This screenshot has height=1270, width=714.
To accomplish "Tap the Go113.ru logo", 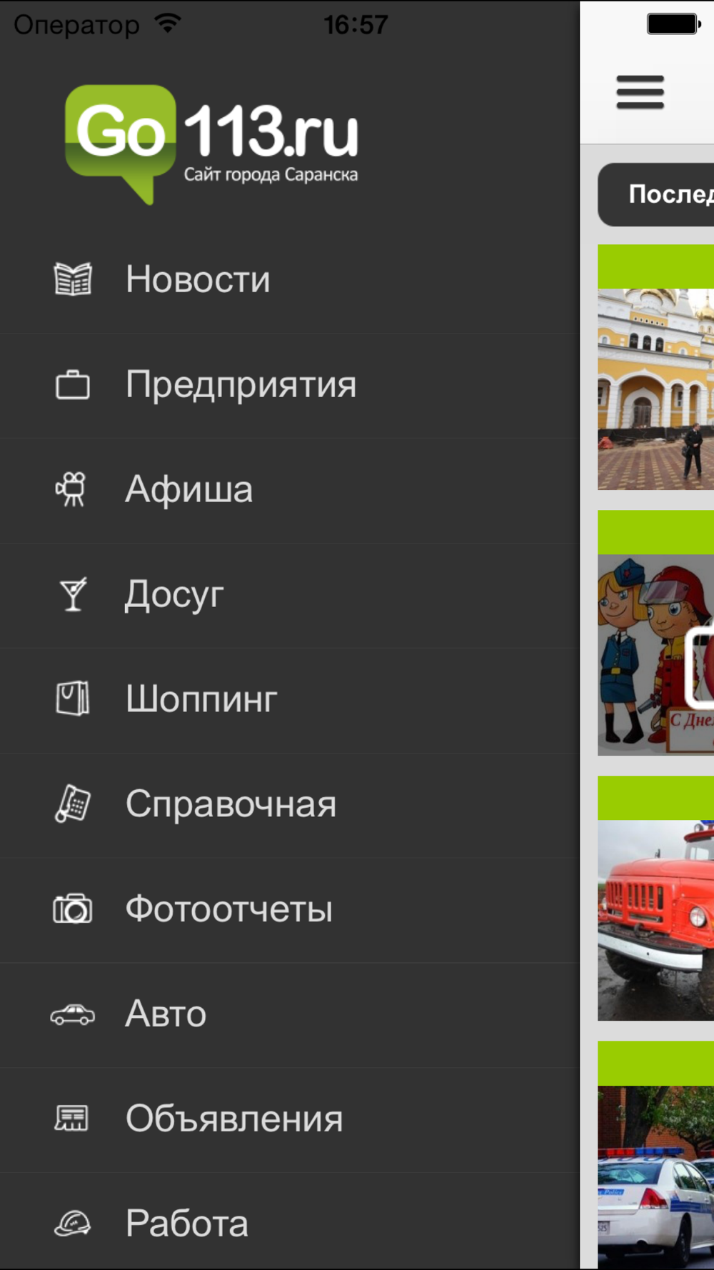I will (x=211, y=144).
